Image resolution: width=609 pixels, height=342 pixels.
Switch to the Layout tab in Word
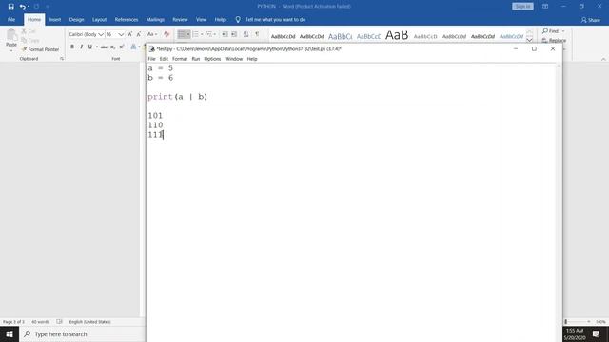(99, 19)
